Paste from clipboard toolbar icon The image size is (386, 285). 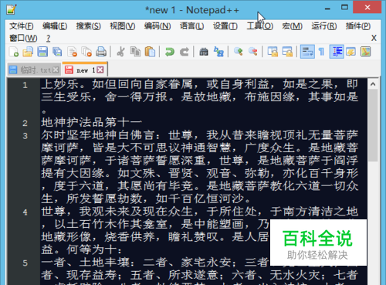150,52
